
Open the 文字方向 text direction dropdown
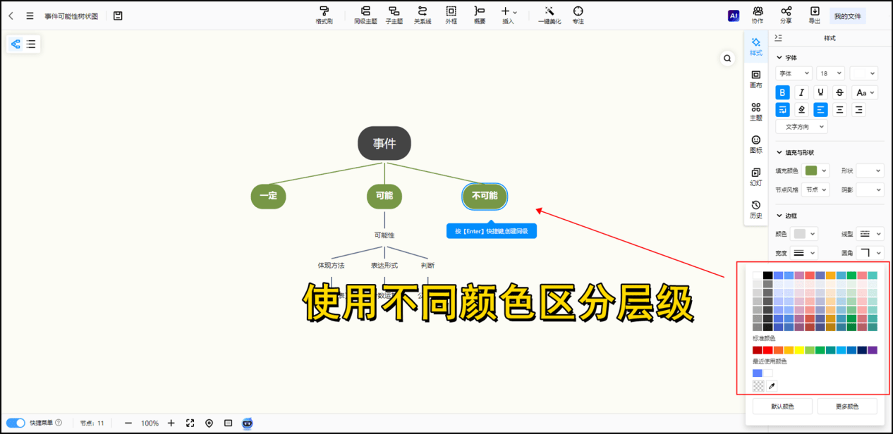coord(801,127)
